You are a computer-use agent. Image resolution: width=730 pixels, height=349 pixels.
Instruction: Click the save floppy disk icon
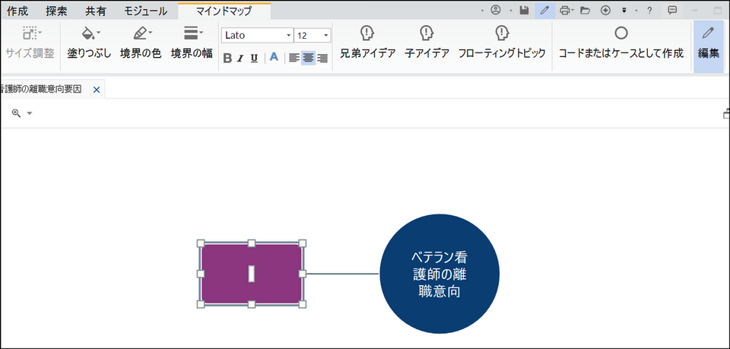click(524, 11)
